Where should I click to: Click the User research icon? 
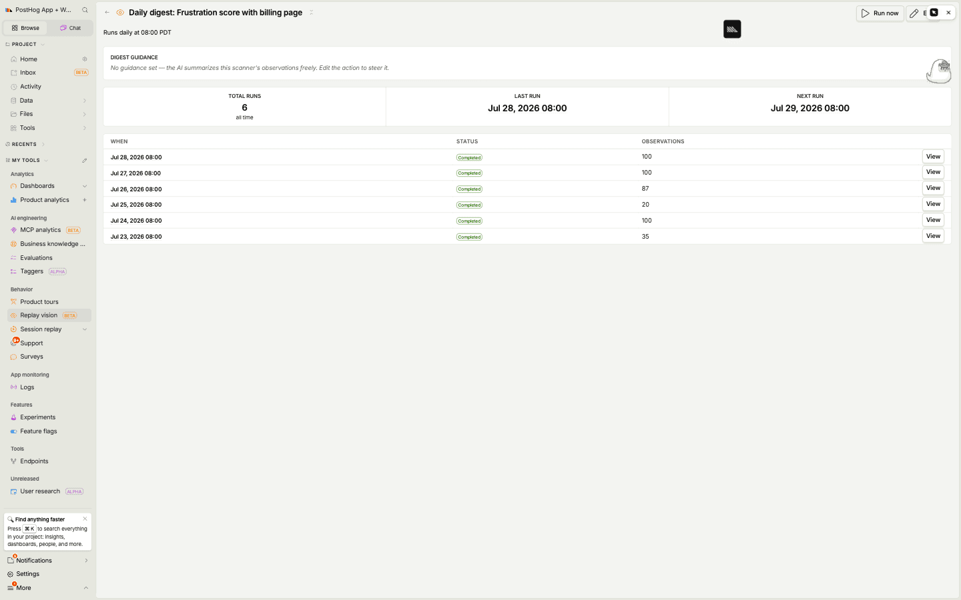(13, 491)
